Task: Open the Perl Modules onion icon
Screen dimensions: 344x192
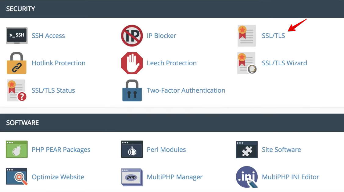Action: pos(132,149)
